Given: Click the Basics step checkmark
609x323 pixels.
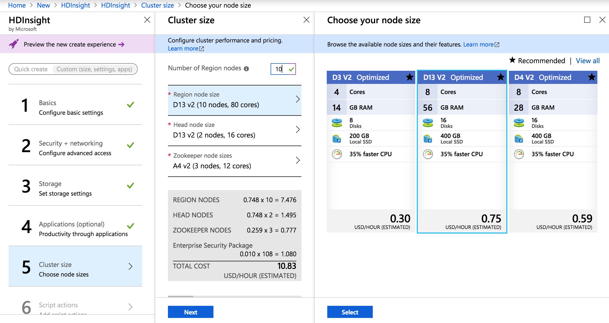Looking at the screenshot, I should tap(130, 105).
